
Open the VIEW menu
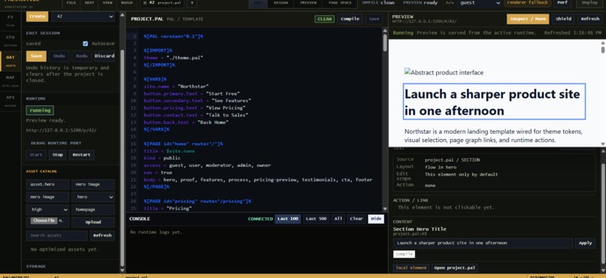(x=108, y=3)
